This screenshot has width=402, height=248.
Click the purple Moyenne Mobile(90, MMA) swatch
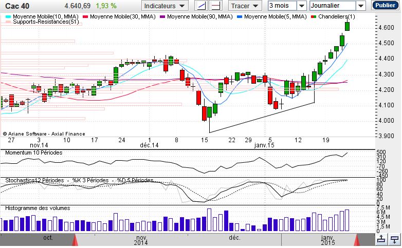tap(162, 17)
